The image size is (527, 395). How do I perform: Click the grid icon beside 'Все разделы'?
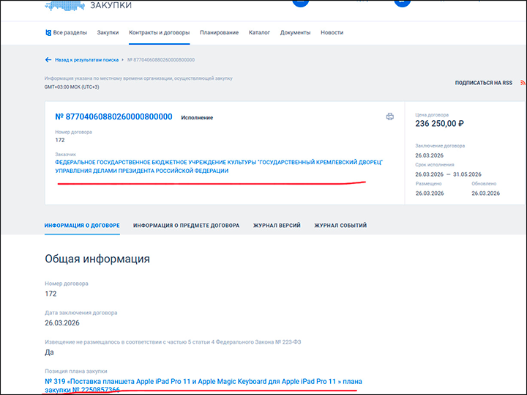tap(48, 32)
